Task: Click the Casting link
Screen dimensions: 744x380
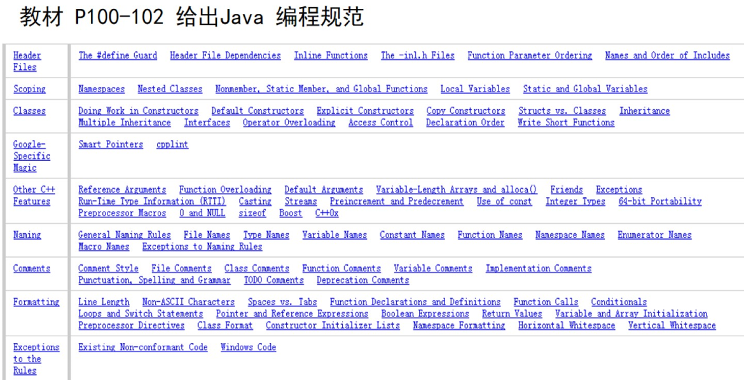Action: click(255, 201)
